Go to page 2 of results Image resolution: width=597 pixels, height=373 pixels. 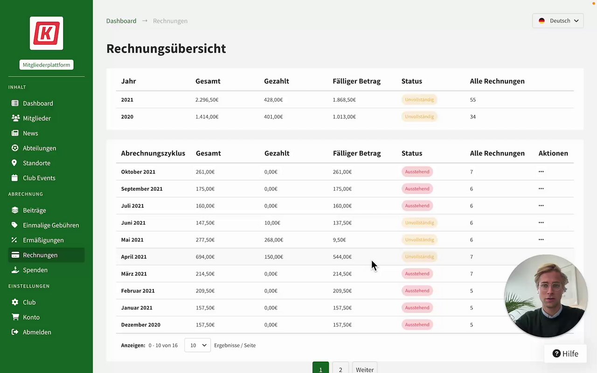coord(340,369)
